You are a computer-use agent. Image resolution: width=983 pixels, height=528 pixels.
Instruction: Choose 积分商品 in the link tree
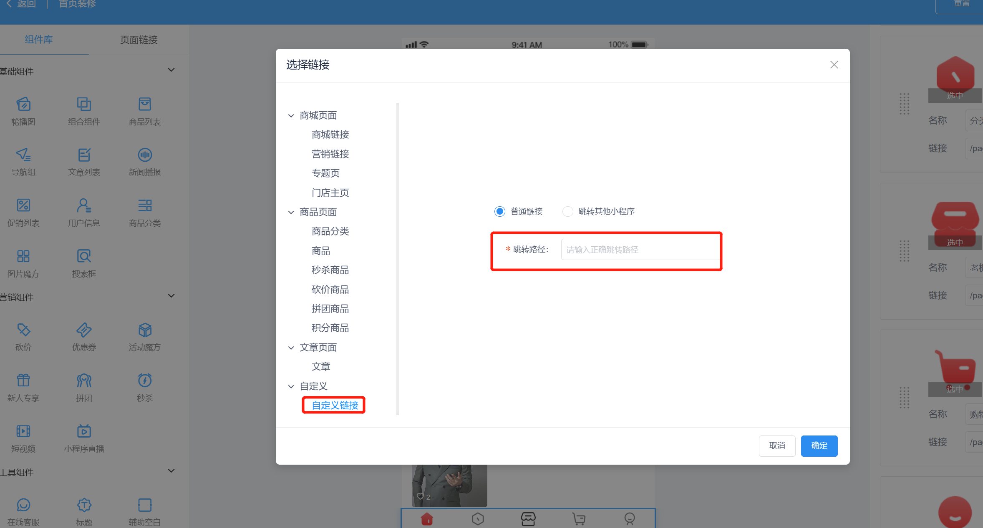[x=330, y=328]
